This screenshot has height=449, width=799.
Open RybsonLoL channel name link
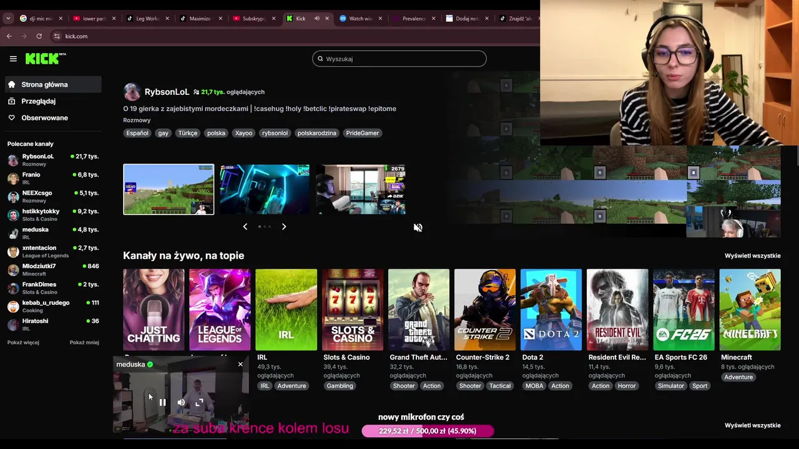(x=167, y=92)
